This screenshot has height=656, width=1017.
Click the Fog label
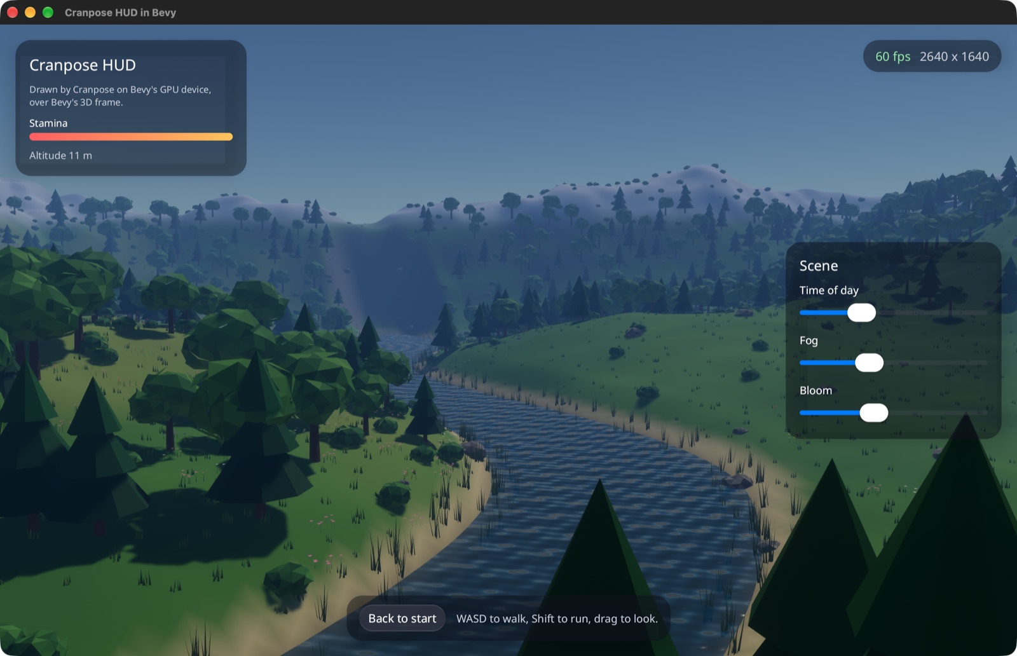click(x=809, y=341)
